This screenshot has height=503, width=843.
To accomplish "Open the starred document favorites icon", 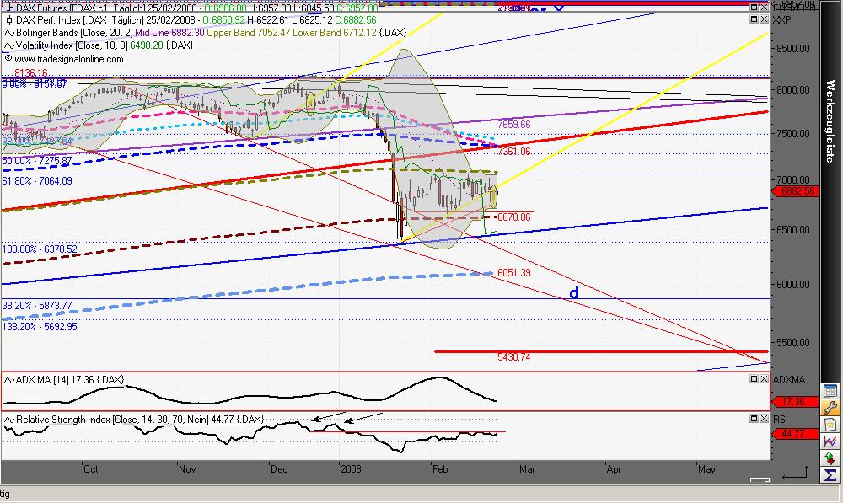I will point(830,425).
